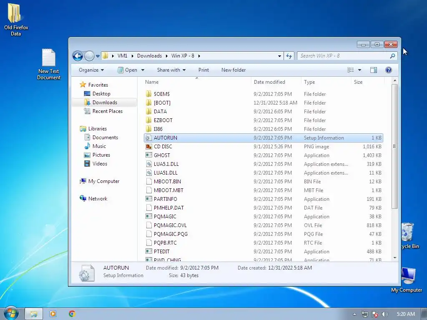
Task: Open the Videos library
Action: tap(100, 163)
